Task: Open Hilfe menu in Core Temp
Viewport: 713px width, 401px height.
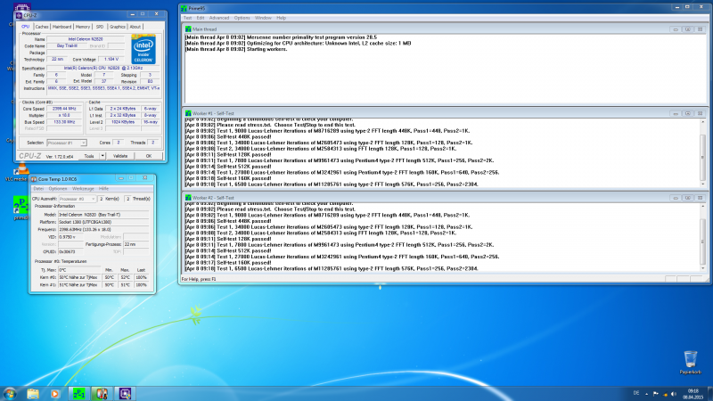Action: click(103, 188)
